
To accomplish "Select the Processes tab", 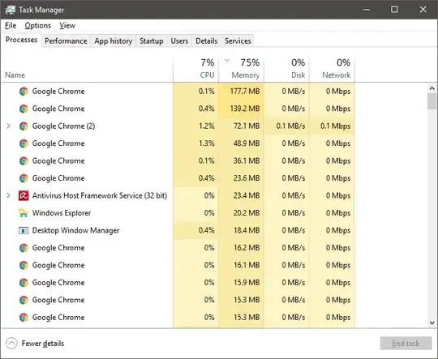I will 21,40.
